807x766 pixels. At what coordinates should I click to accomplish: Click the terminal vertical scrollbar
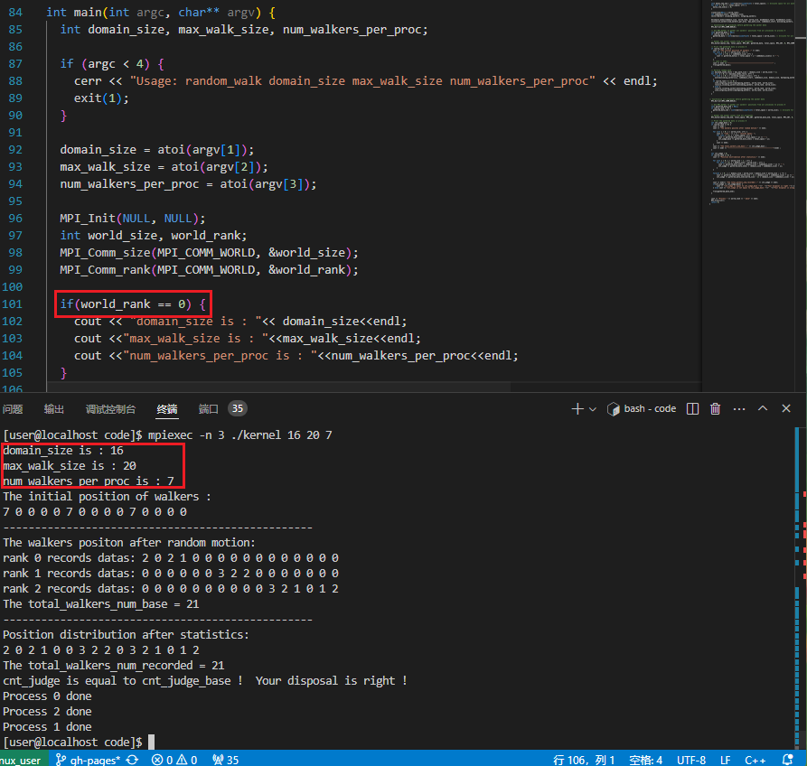[x=798, y=586]
